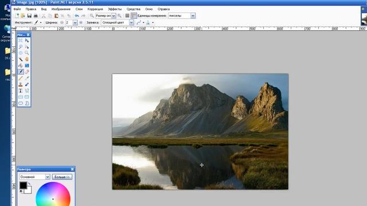Open the measurement units dropdown

(193, 15)
